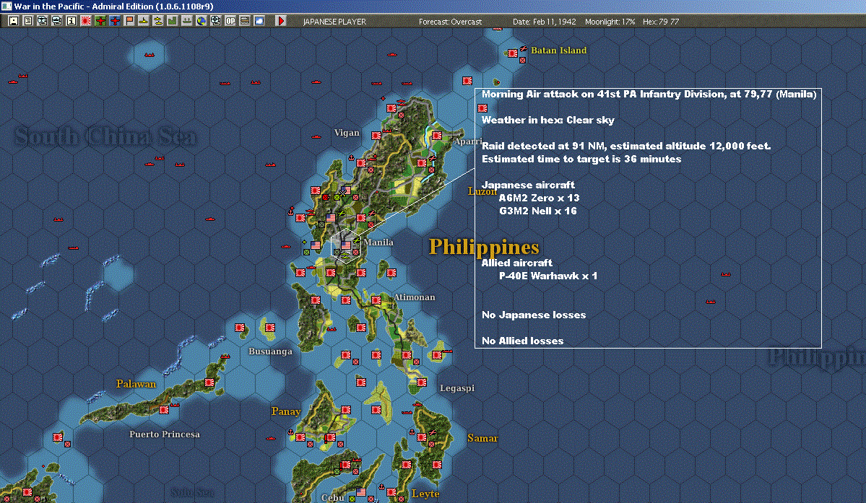Click the Manila city label
The image size is (866, 503).
click(378, 242)
